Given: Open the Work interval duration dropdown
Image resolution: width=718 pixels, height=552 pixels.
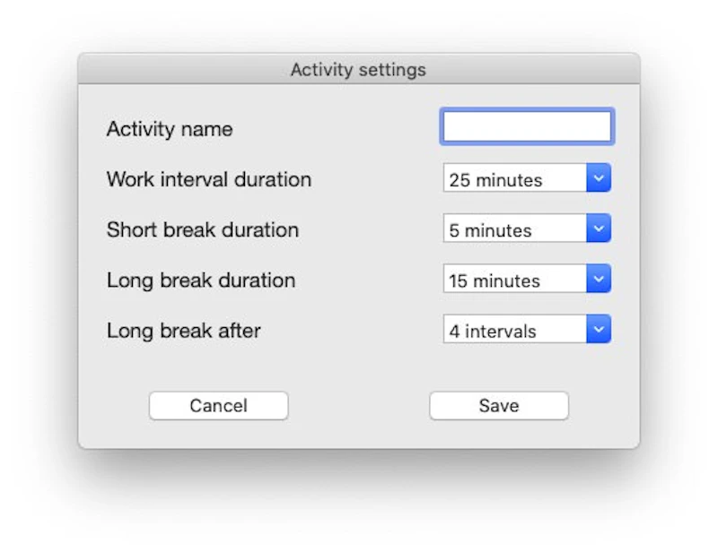Looking at the screenshot, I should click(527, 178).
